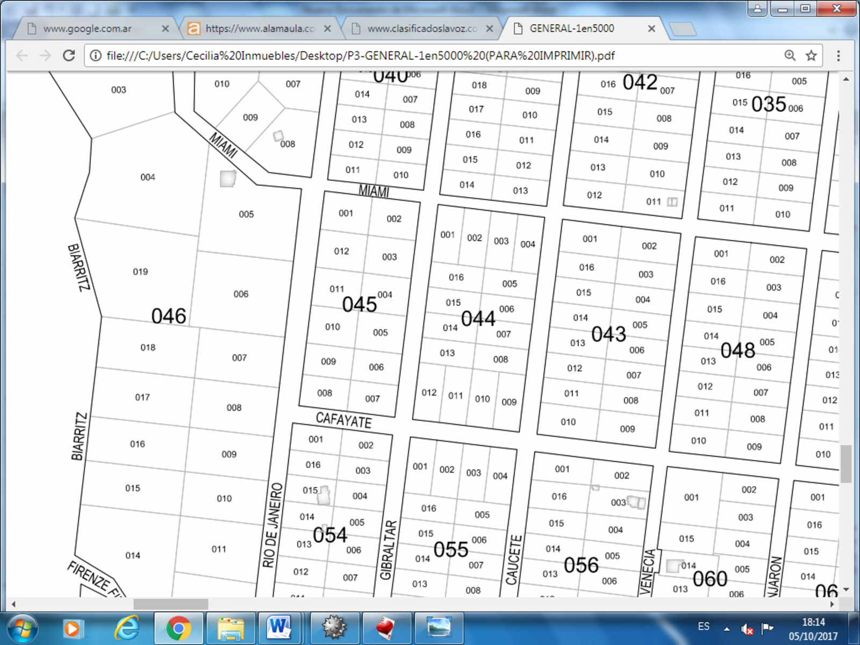Close the GENERAL-1en5000 tab

pyautogui.click(x=651, y=29)
